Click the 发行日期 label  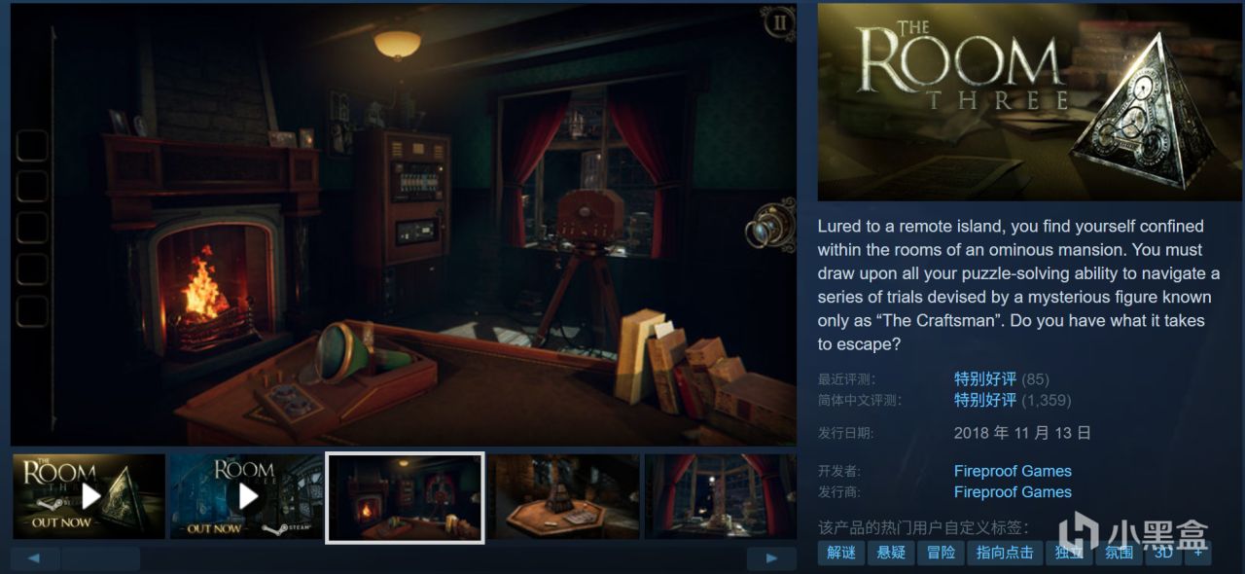pyautogui.click(x=845, y=434)
